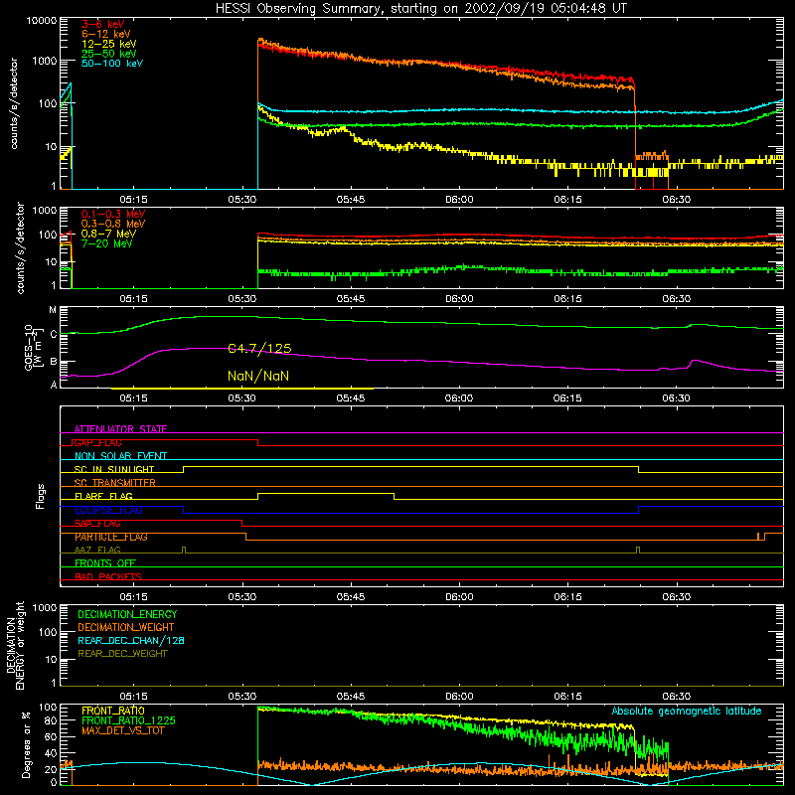Screen dimensions: 795x795
Task: Select the 6-12 keV legend label
Action: 106,34
